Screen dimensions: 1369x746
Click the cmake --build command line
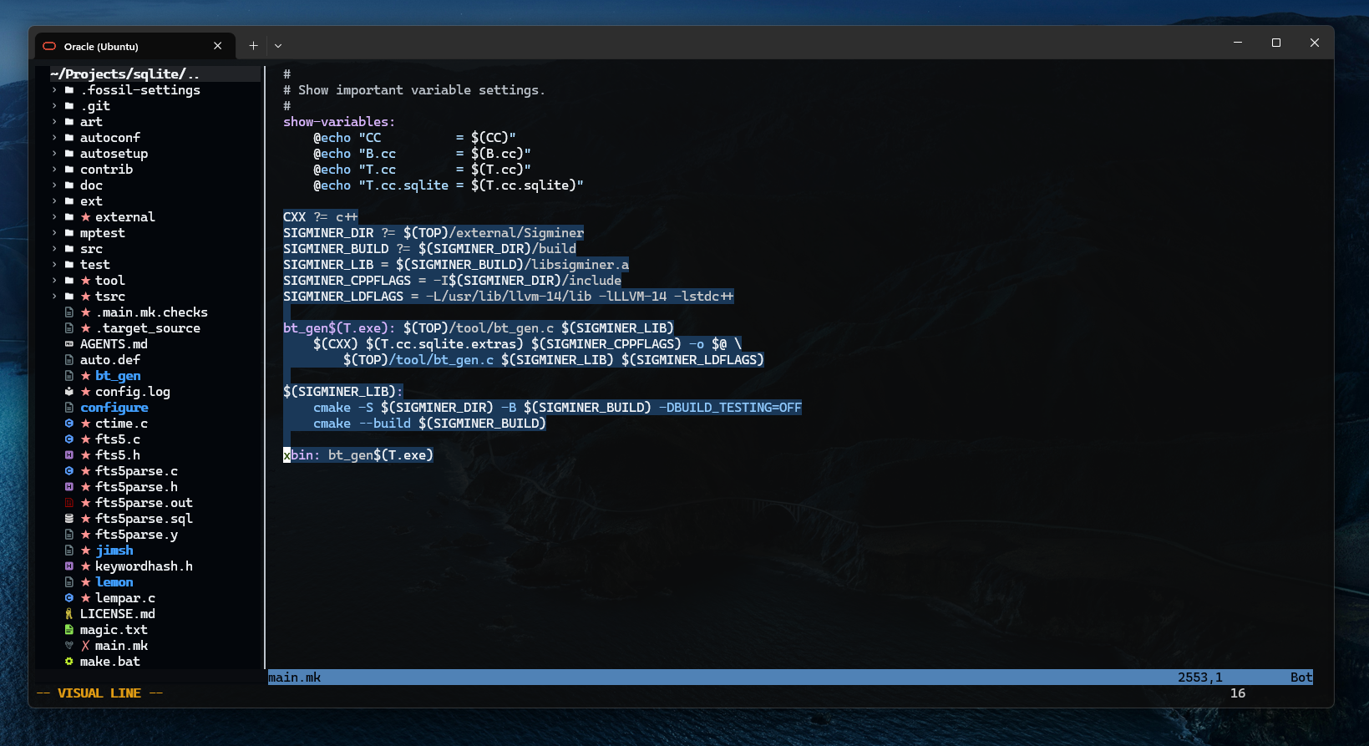tap(429, 424)
